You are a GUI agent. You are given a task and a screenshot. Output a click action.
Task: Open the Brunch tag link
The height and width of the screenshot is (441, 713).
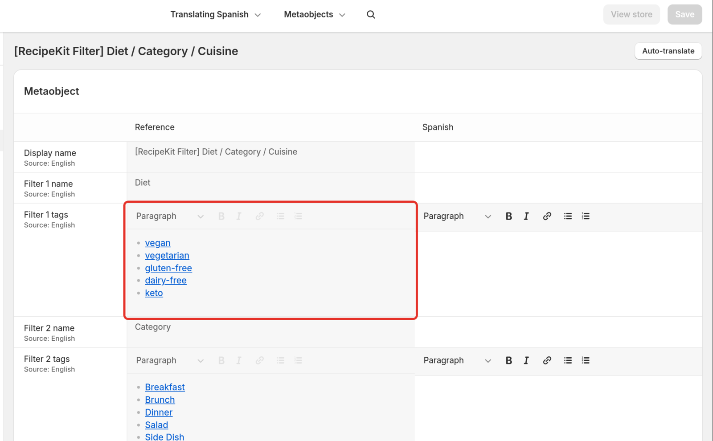[x=160, y=400]
